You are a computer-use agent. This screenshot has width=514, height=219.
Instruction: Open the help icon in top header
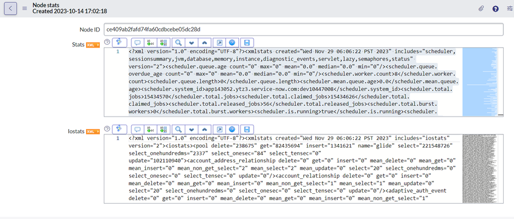[495, 9]
